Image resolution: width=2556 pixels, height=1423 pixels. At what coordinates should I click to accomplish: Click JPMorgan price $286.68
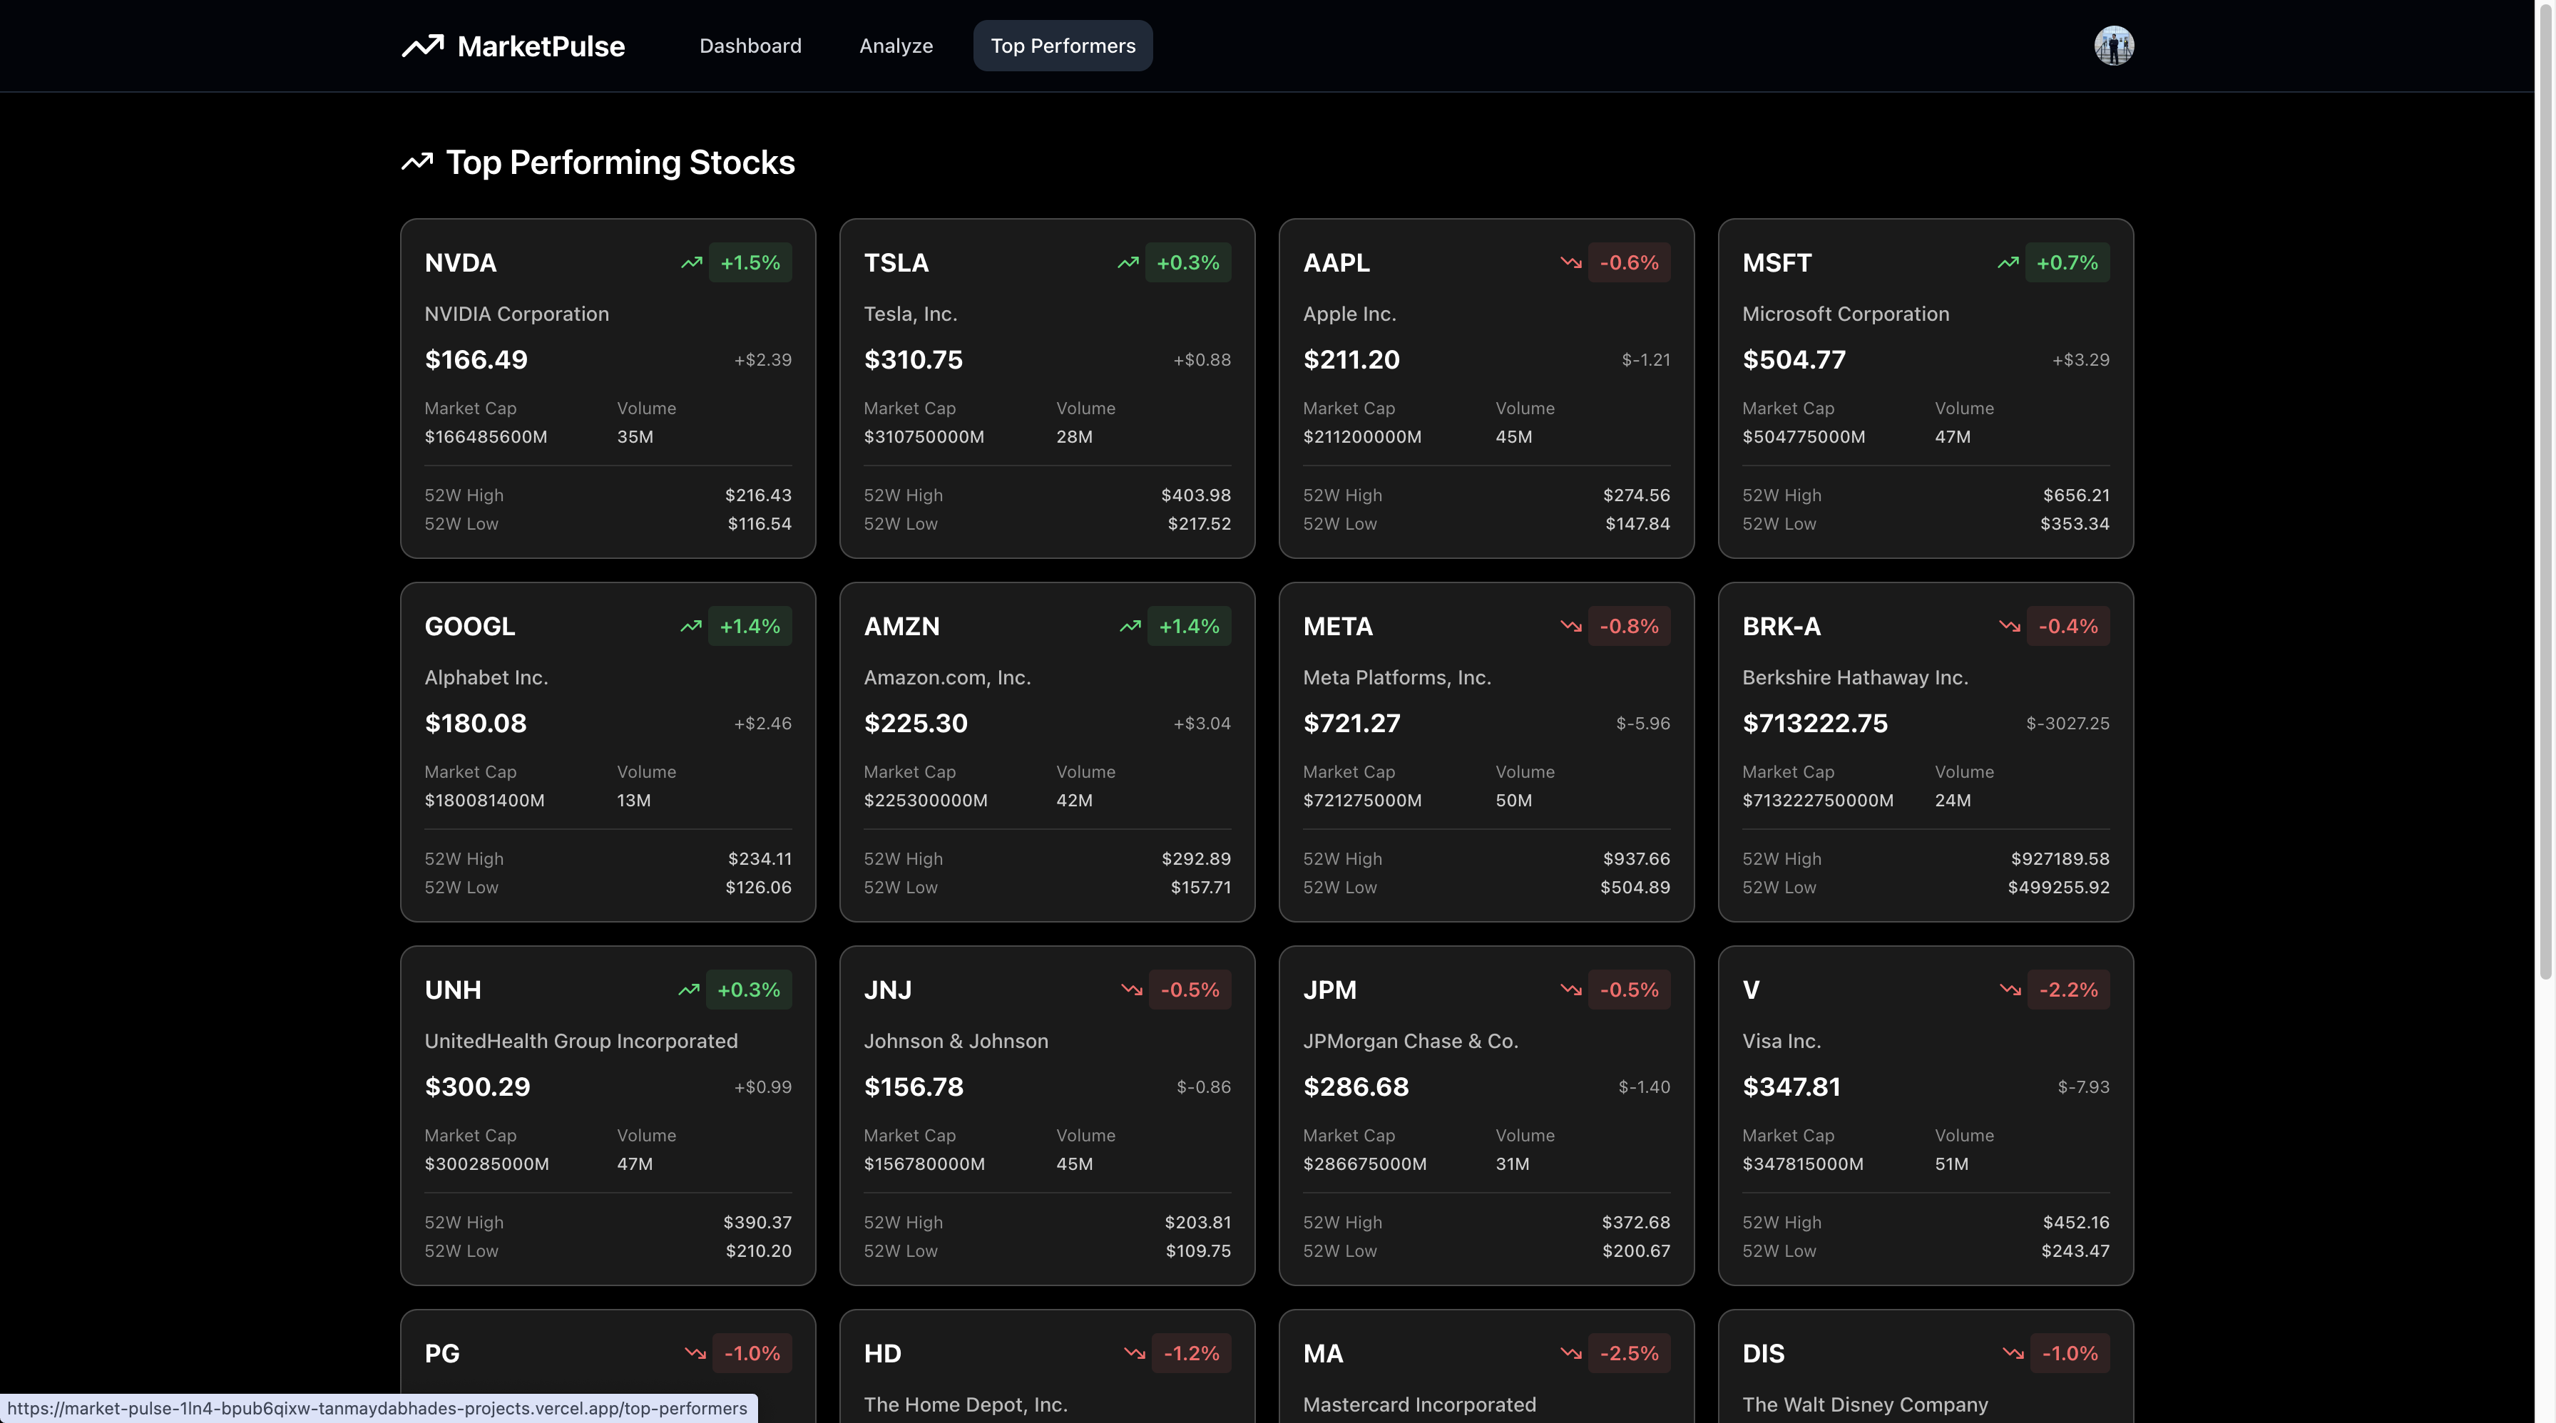point(1356,1086)
